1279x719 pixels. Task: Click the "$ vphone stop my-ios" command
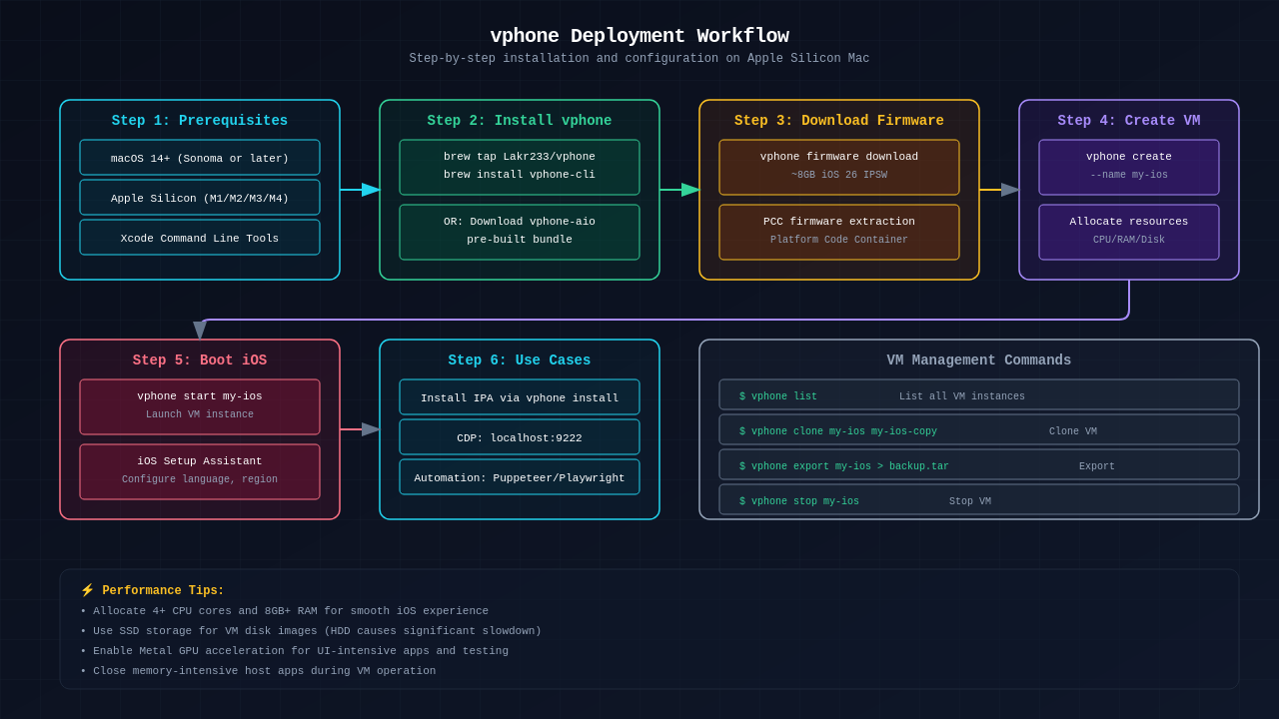[x=799, y=501]
